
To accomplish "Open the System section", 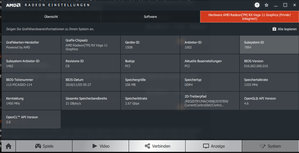I will click(x=270, y=146).
